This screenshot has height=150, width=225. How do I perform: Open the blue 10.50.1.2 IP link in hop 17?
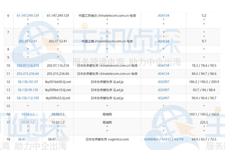[28, 122]
